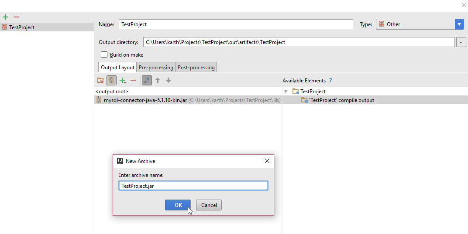Screen dimensions: 468x234
Task: Click the Create Directory toolbar icon
Action: coord(100,81)
